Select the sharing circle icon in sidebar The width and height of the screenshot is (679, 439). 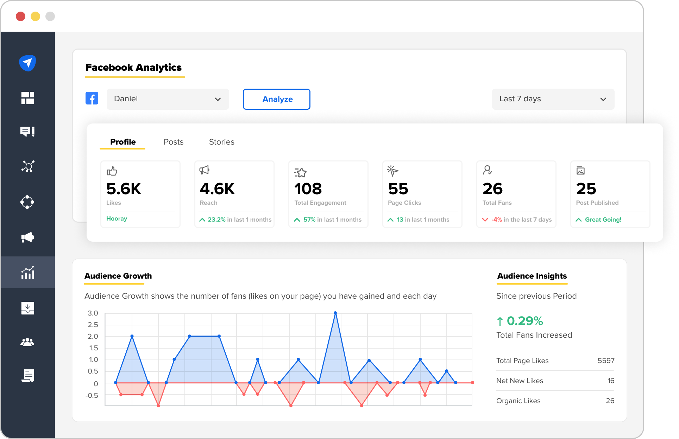coord(28,202)
